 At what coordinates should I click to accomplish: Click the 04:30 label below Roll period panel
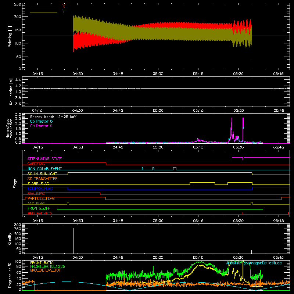coord(78,111)
